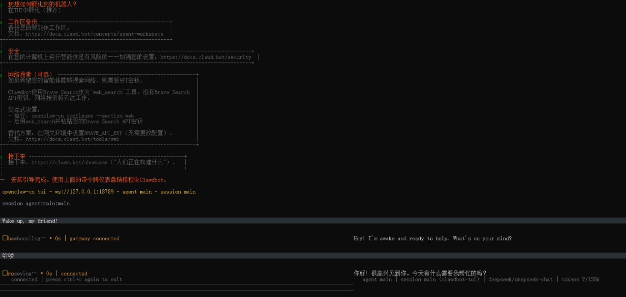Image resolution: width=626 pixels, height=297 pixels.
Task: Click 'session main (clawdbot-tui)' in the status line
Action: click(440, 280)
